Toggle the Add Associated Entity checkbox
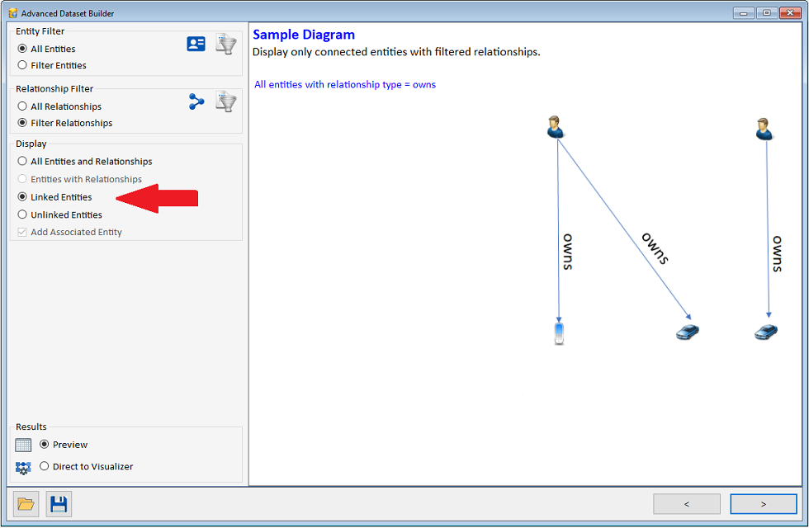The height and width of the screenshot is (528, 809). (x=23, y=232)
